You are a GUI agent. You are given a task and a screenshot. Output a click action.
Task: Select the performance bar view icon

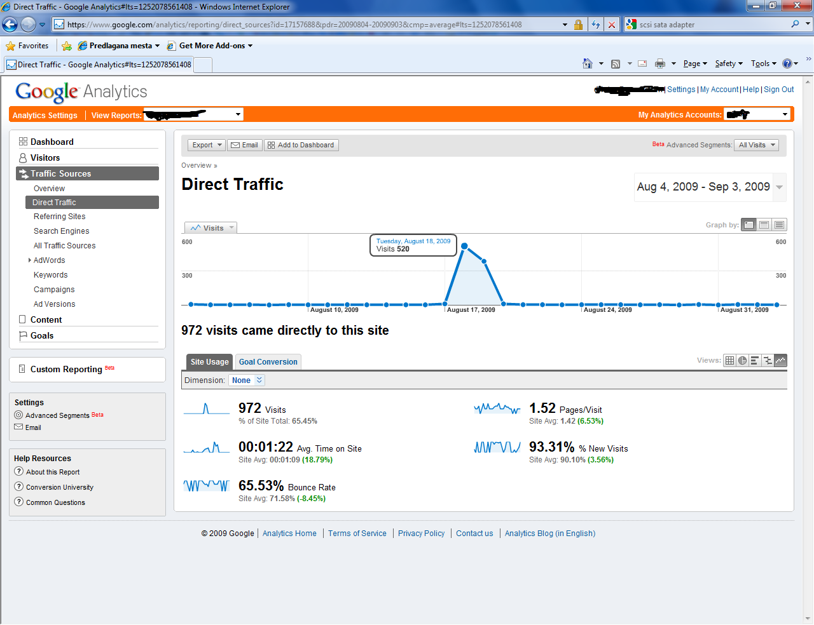coord(755,361)
